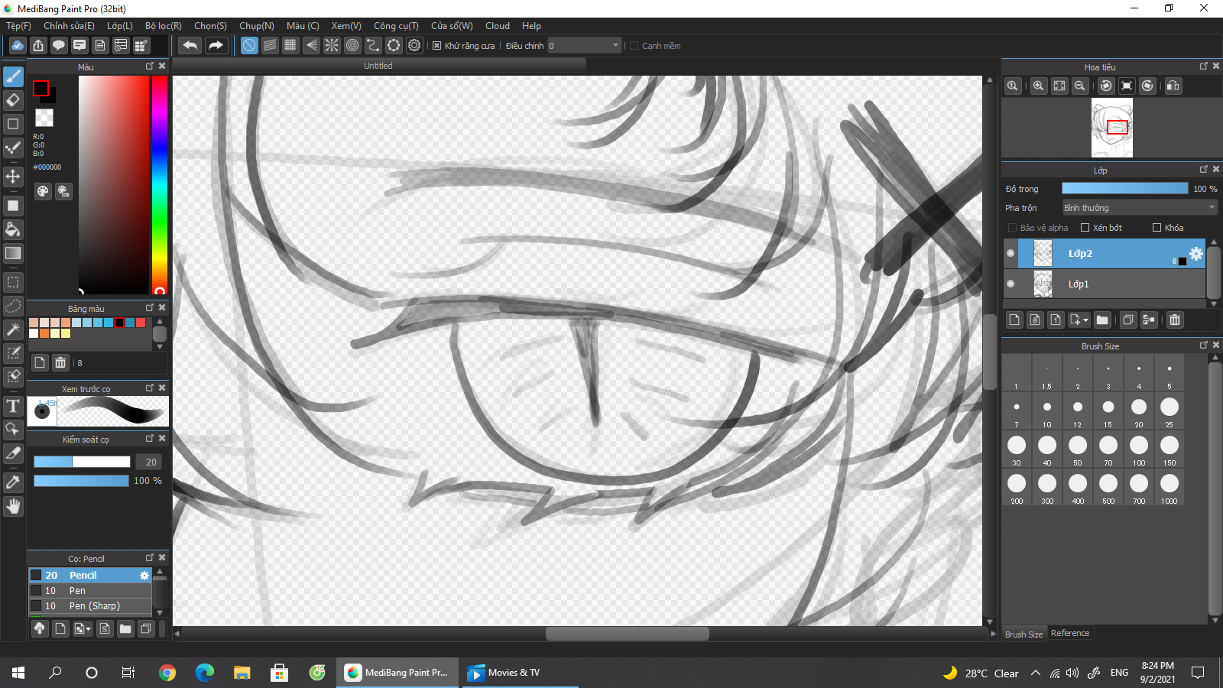
Task: Select the Eraser tool in left toolbar
Action: tap(13, 100)
